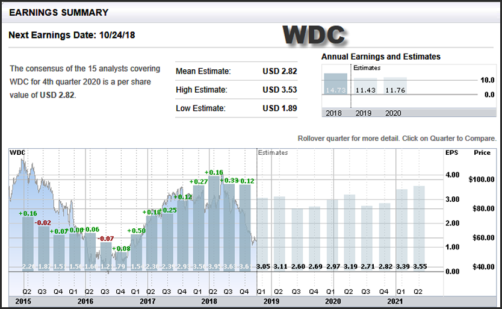
Task: Select the 3.05 estimate bar for 2019
Action: tap(262, 234)
